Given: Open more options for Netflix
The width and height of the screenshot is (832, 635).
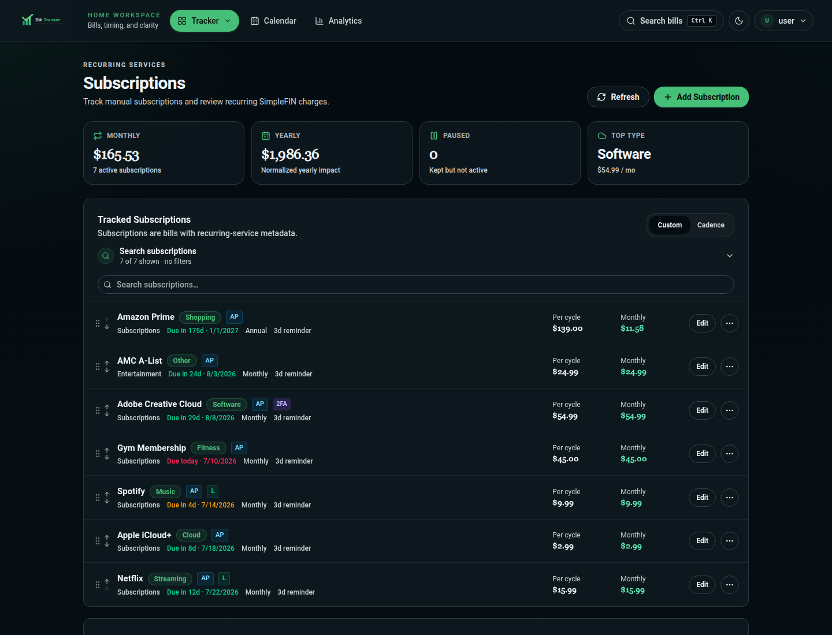Looking at the screenshot, I should [730, 585].
